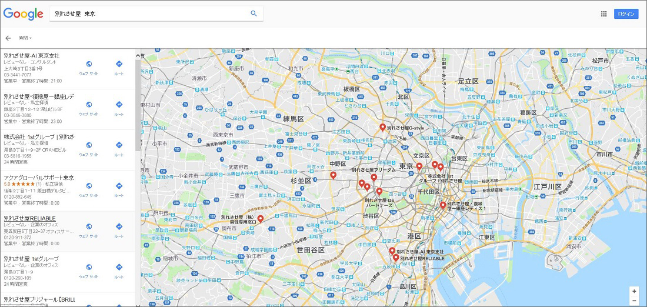The width and height of the screenshot is (647, 307).
Task: Click the ログイン sign-in button
Action: 626,14
